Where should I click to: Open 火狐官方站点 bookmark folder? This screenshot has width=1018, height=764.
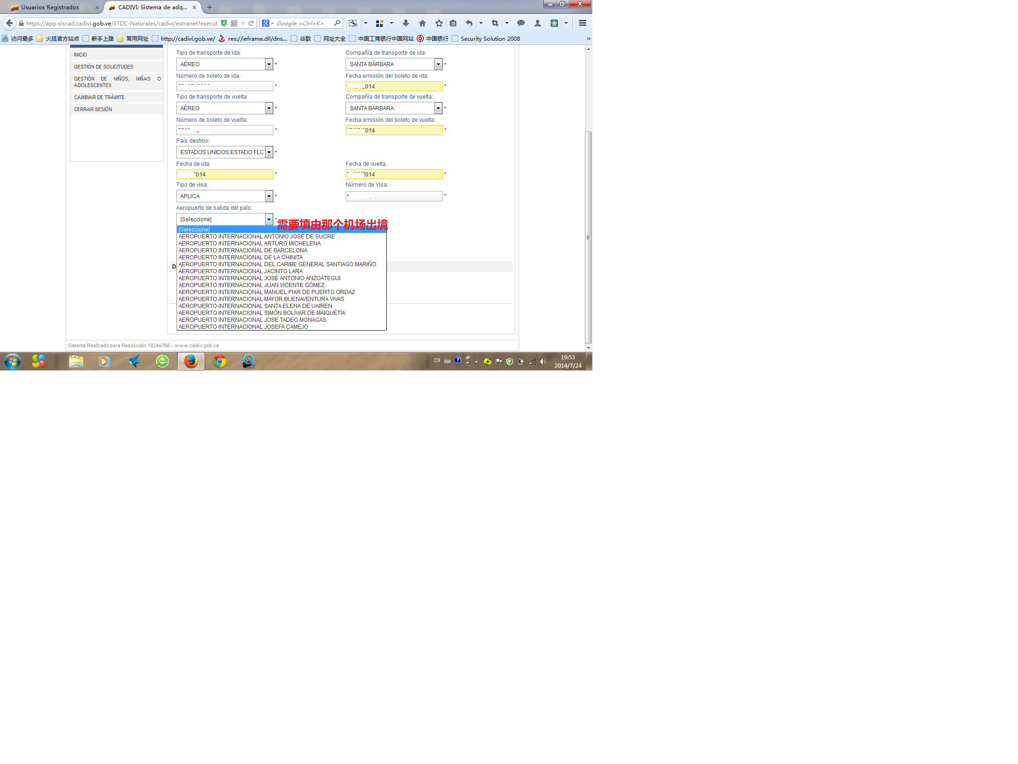[x=58, y=39]
